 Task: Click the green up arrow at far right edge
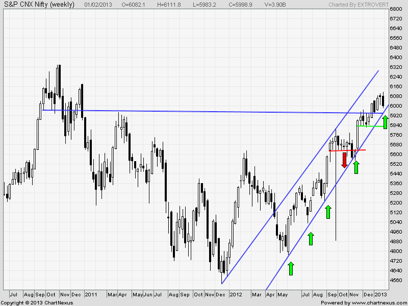coord(386,122)
